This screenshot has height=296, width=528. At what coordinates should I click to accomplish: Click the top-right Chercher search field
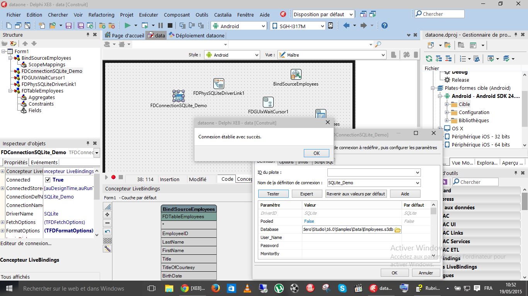[x=439, y=14]
